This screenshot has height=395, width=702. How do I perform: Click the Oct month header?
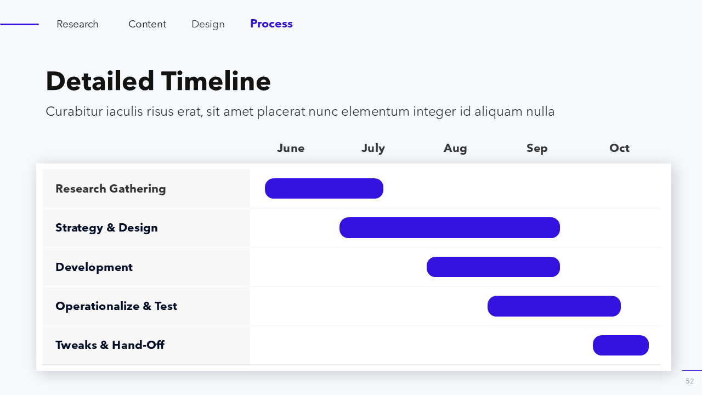[x=619, y=148]
